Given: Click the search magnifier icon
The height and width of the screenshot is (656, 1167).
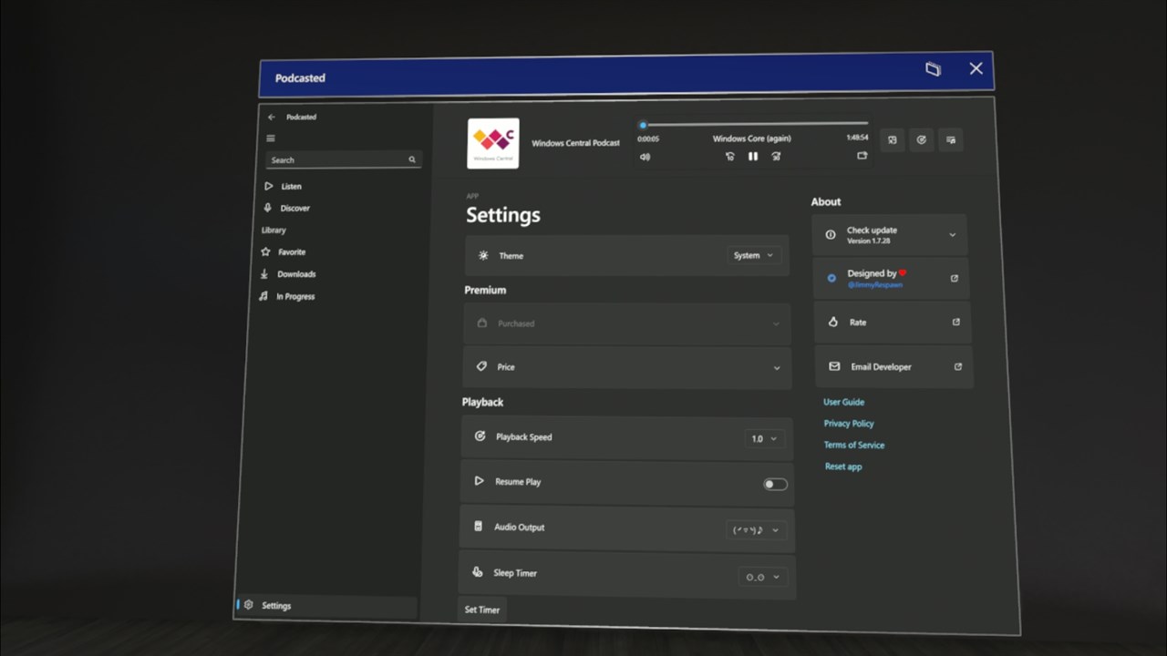Looking at the screenshot, I should pos(412,159).
